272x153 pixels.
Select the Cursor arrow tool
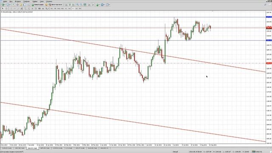click(3, 8)
